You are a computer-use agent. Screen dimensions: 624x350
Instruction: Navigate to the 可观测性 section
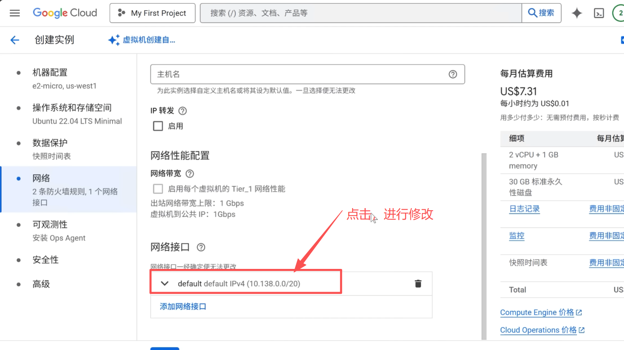51,224
